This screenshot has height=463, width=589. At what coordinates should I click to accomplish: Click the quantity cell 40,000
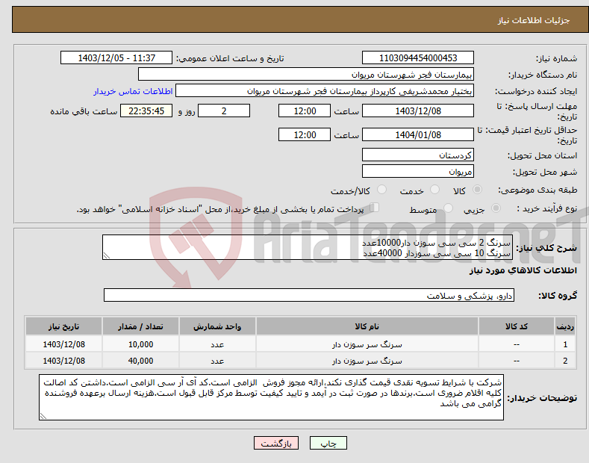(140, 361)
